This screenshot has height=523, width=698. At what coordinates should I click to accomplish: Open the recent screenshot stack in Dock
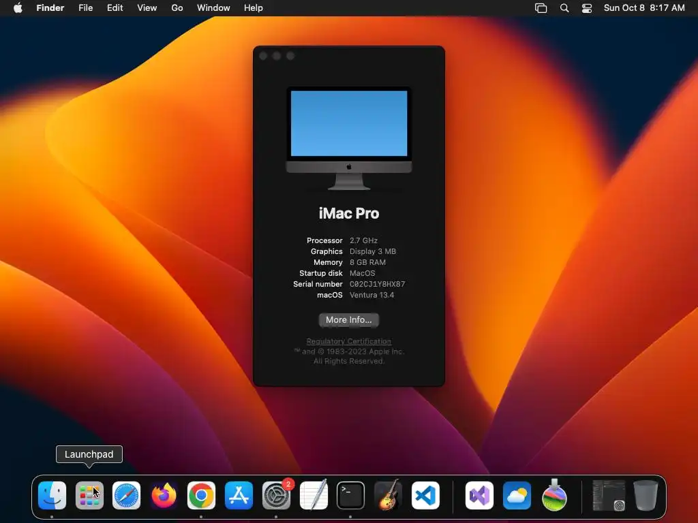[x=609, y=495]
